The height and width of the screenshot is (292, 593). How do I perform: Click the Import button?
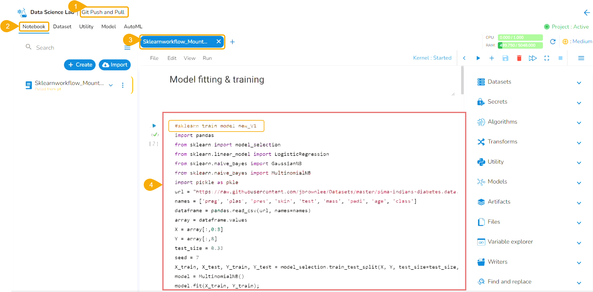(115, 65)
